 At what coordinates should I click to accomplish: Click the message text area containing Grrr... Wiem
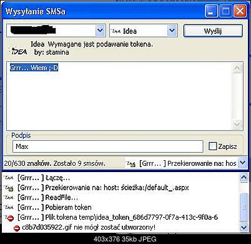point(125,96)
